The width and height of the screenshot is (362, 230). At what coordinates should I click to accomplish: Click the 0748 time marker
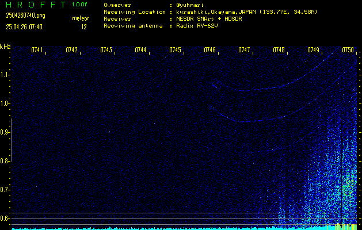click(x=279, y=49)
